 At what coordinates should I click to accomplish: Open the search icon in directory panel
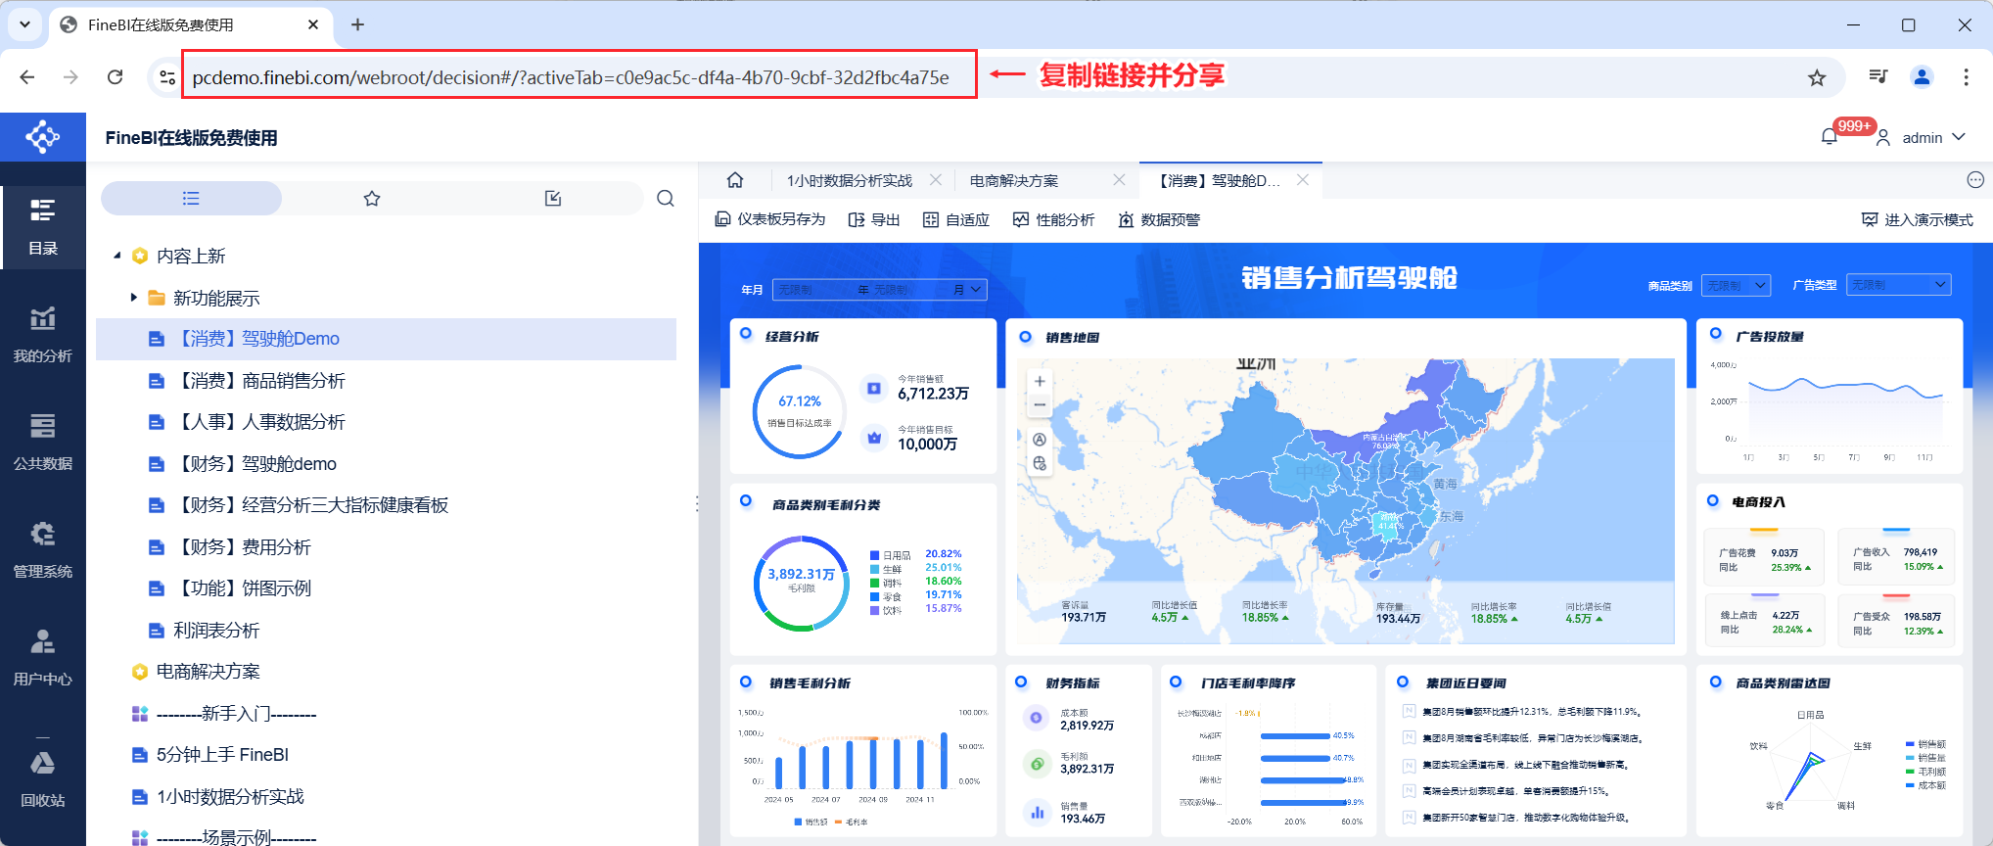666,199
